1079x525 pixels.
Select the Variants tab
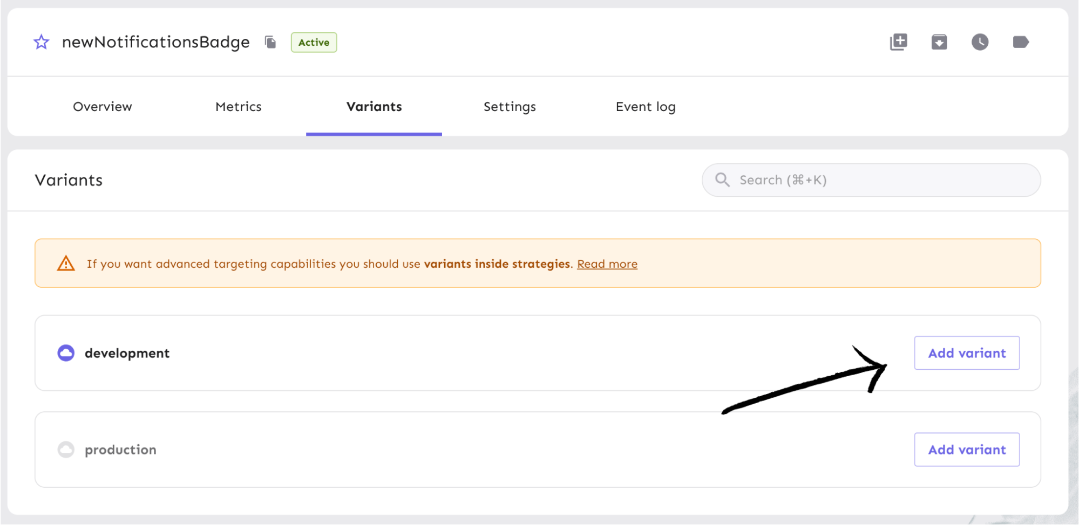point(374,106)
